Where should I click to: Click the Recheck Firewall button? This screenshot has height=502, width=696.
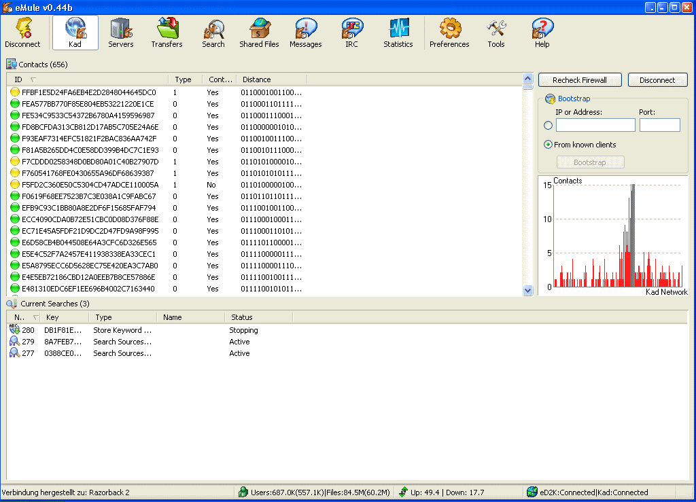(580, 80)
